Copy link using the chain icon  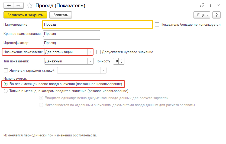pyautogui.click(x=202, y=5)
